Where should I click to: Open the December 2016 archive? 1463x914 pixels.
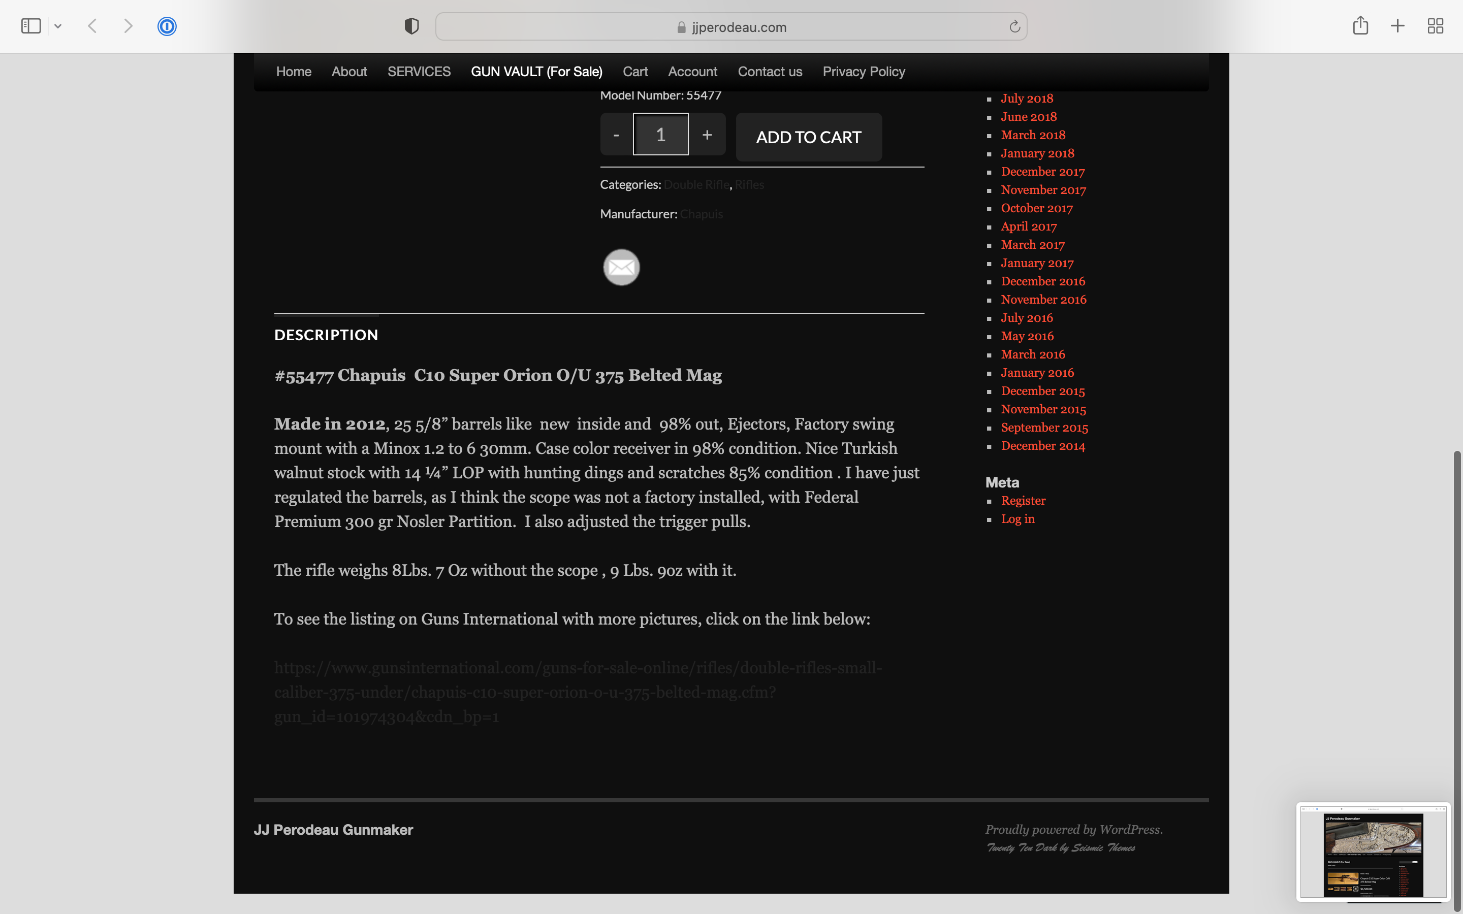pyautogui.click(x=1043, y=281)
